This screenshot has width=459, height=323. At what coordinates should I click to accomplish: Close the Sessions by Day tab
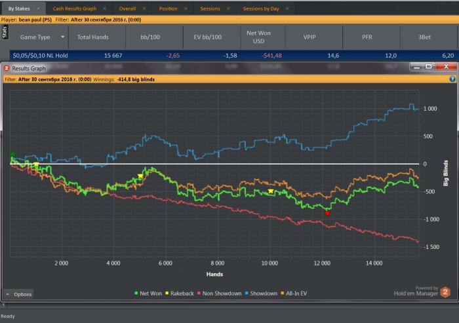pos(287,9)
